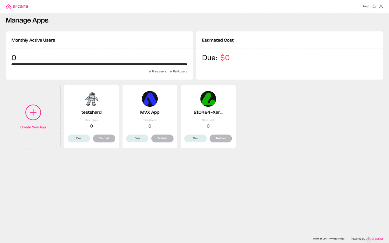
Task: Click the green Free users legend dot
Action: 150,71
